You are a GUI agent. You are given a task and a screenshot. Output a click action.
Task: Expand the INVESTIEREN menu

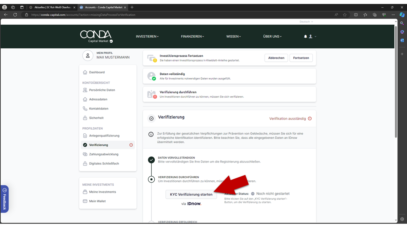click(x=147, y=36)
